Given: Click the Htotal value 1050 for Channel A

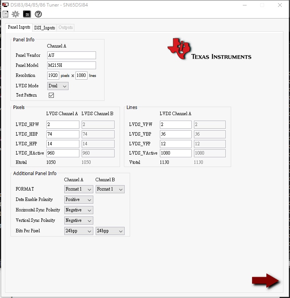Looking at the screenshot, I should [x=51, y=162].
